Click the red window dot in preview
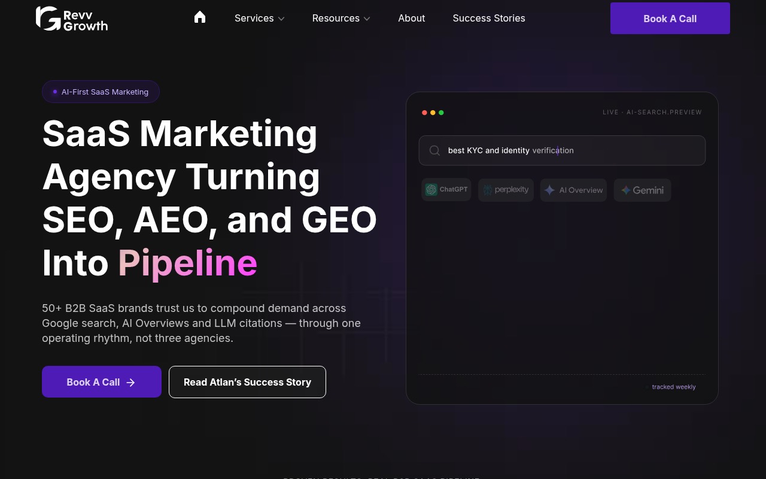 424,113
